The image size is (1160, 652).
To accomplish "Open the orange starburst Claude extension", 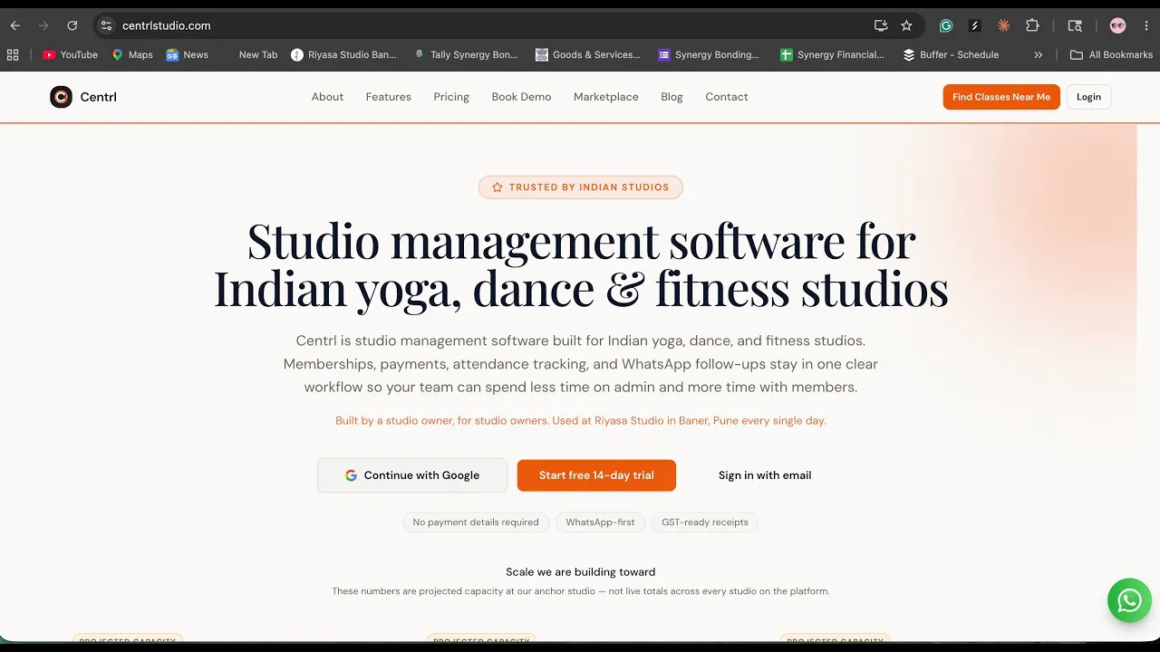I will [x=1003, y=25].
